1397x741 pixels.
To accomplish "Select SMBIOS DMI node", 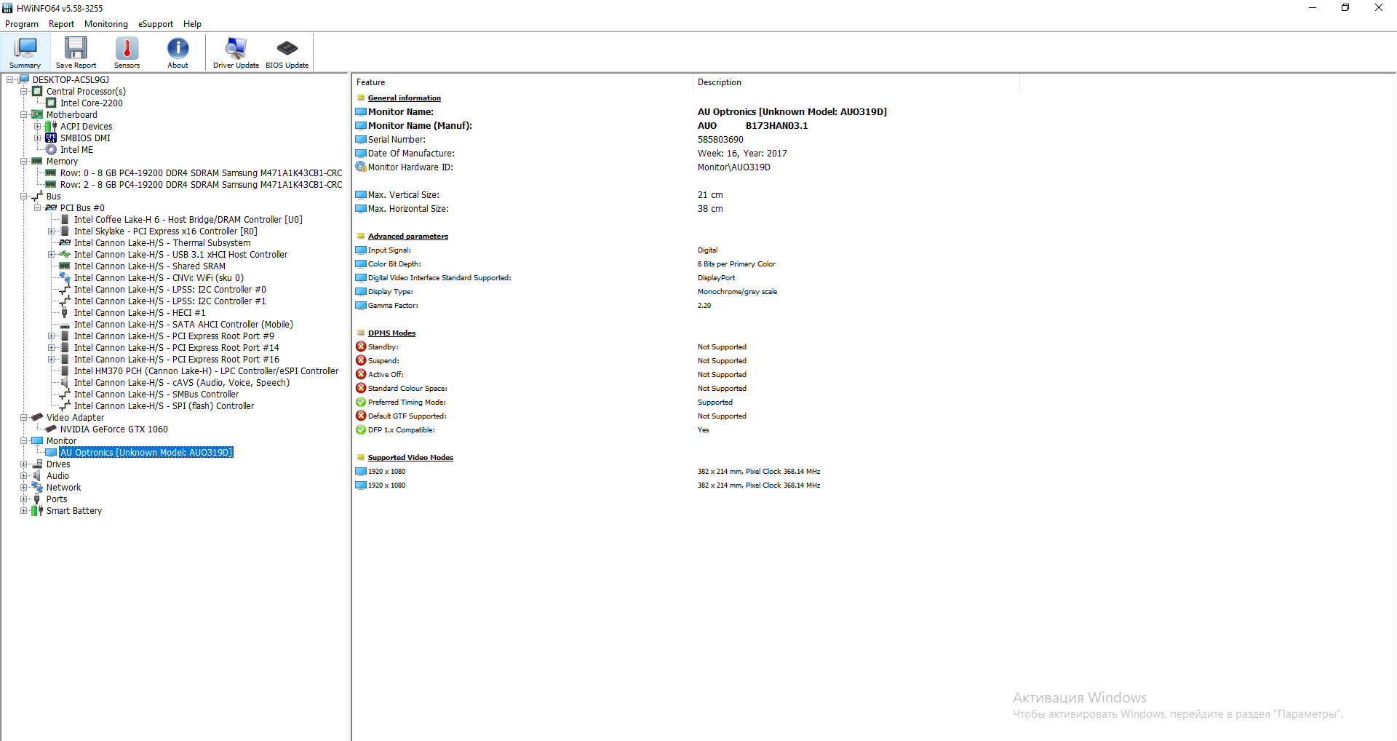I will [85, 138].
